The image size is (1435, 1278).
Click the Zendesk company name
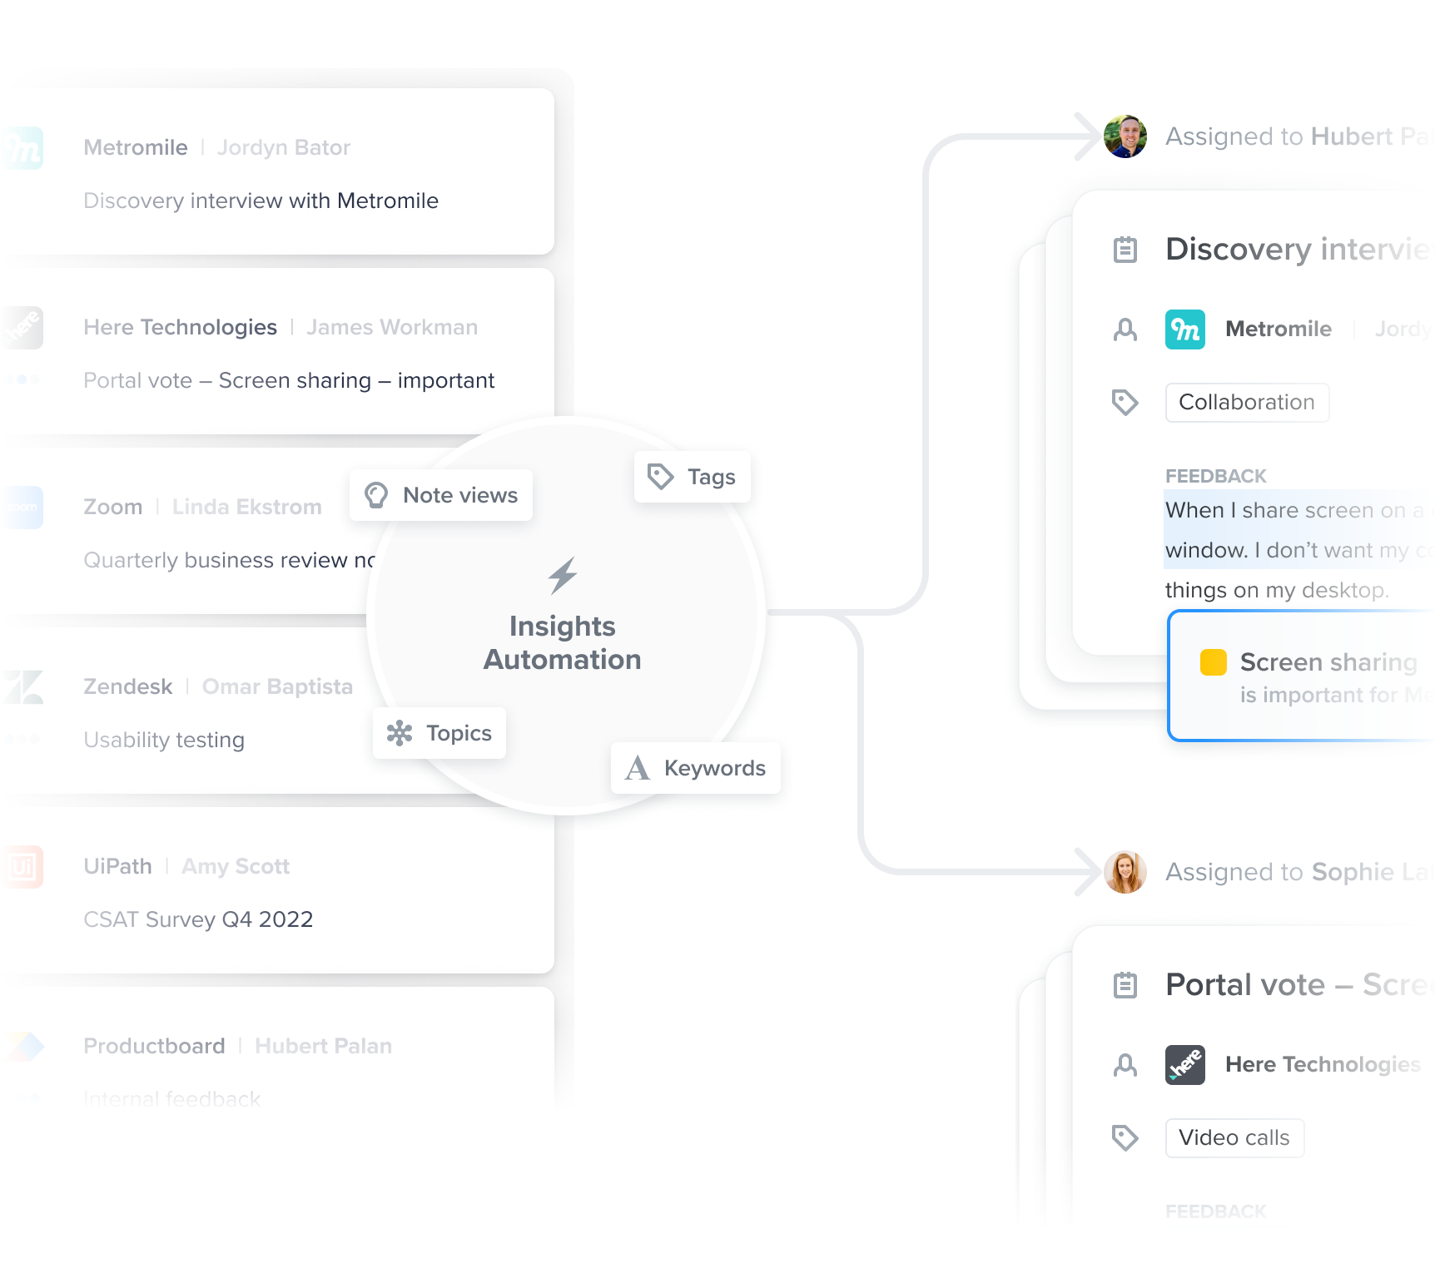point(128,686)
